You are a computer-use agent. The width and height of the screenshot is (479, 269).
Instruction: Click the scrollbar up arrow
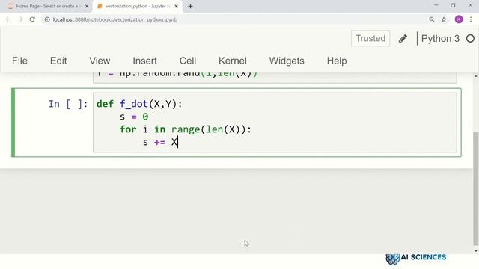pos(476,75)
